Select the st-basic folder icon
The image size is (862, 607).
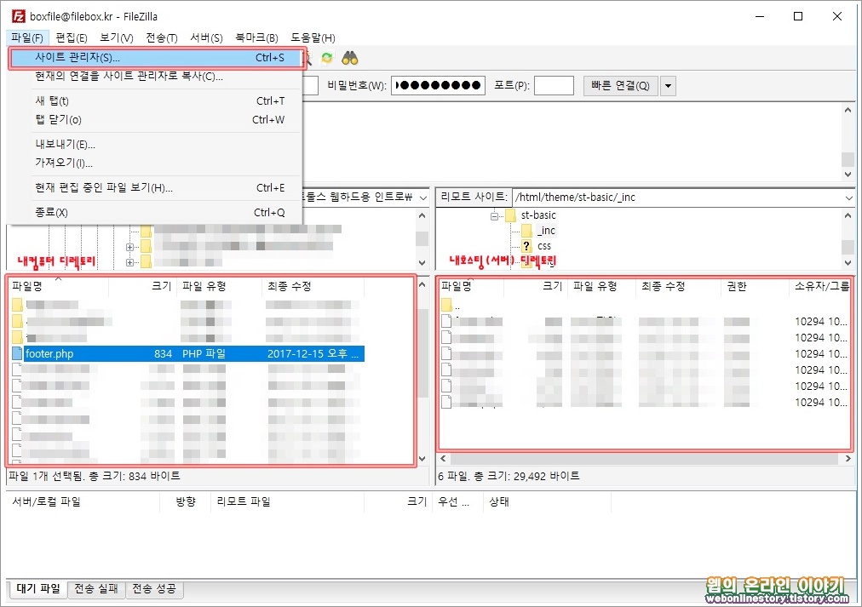(509, 215)
